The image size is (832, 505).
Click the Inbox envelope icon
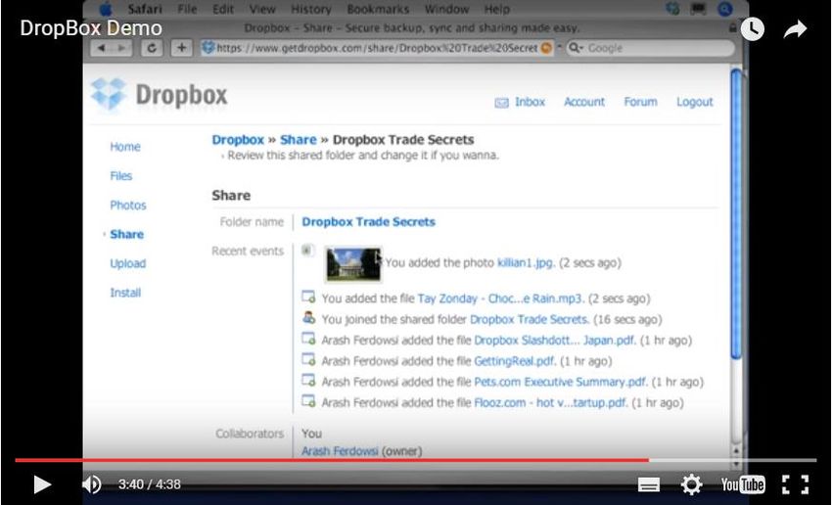501,102
